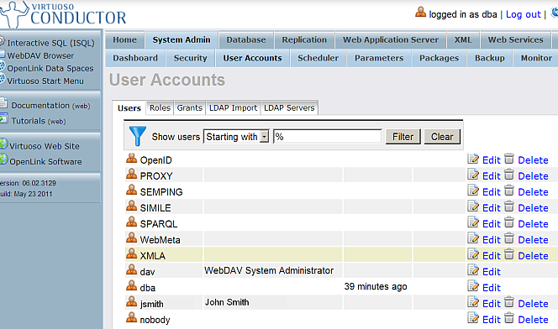Click the funnel filter icon
The image size is (558, 329).
137,136
